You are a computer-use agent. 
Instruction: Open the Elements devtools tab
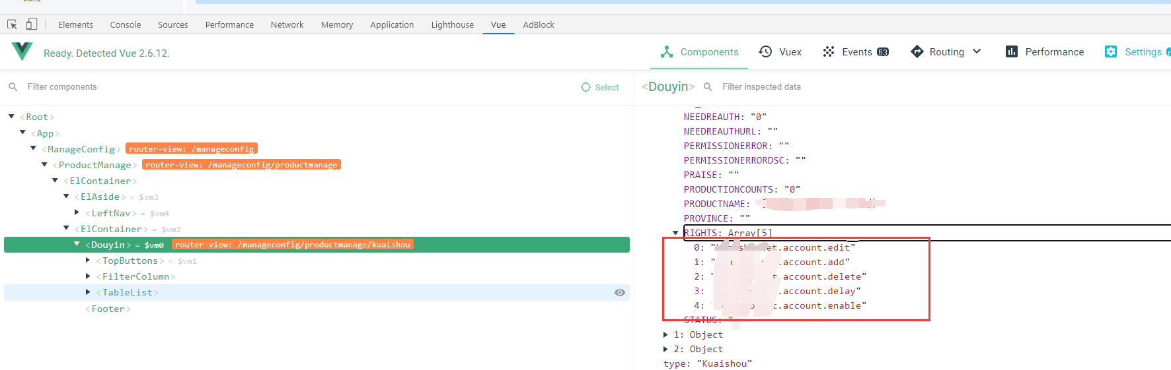(76, 25)
